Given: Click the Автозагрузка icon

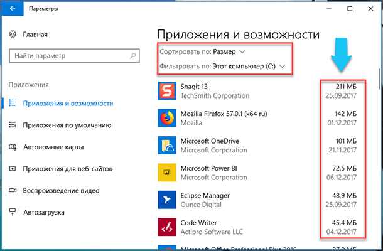Looking at the screenshot, I should pos(13,211).
